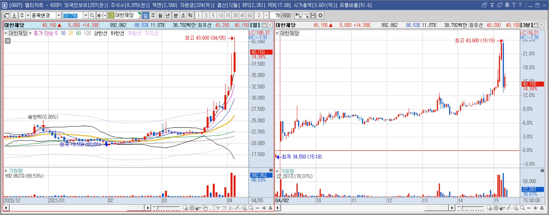The height and width of the screenshot is (215, 549).
Task: Switch to weekly (주) period button
Action: tap(153, 15)
